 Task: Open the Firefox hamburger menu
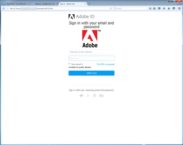coord(179,8)
